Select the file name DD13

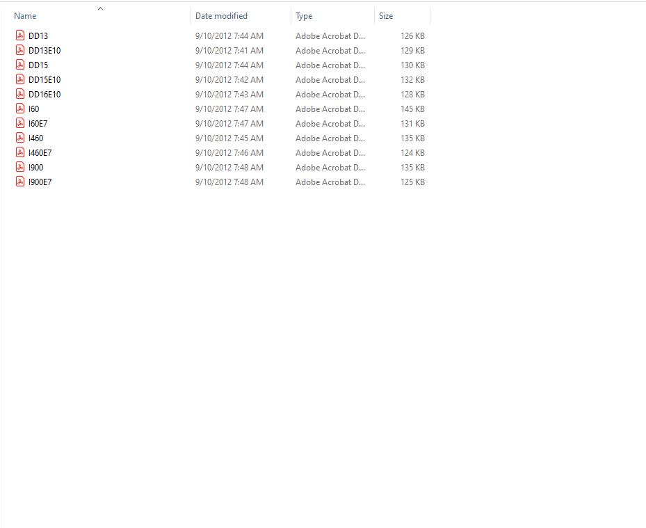38,36
